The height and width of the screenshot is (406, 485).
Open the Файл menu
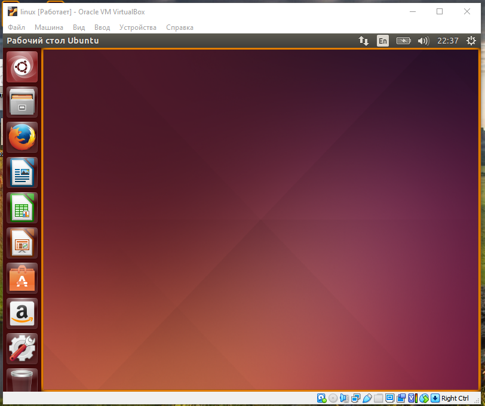16,27
